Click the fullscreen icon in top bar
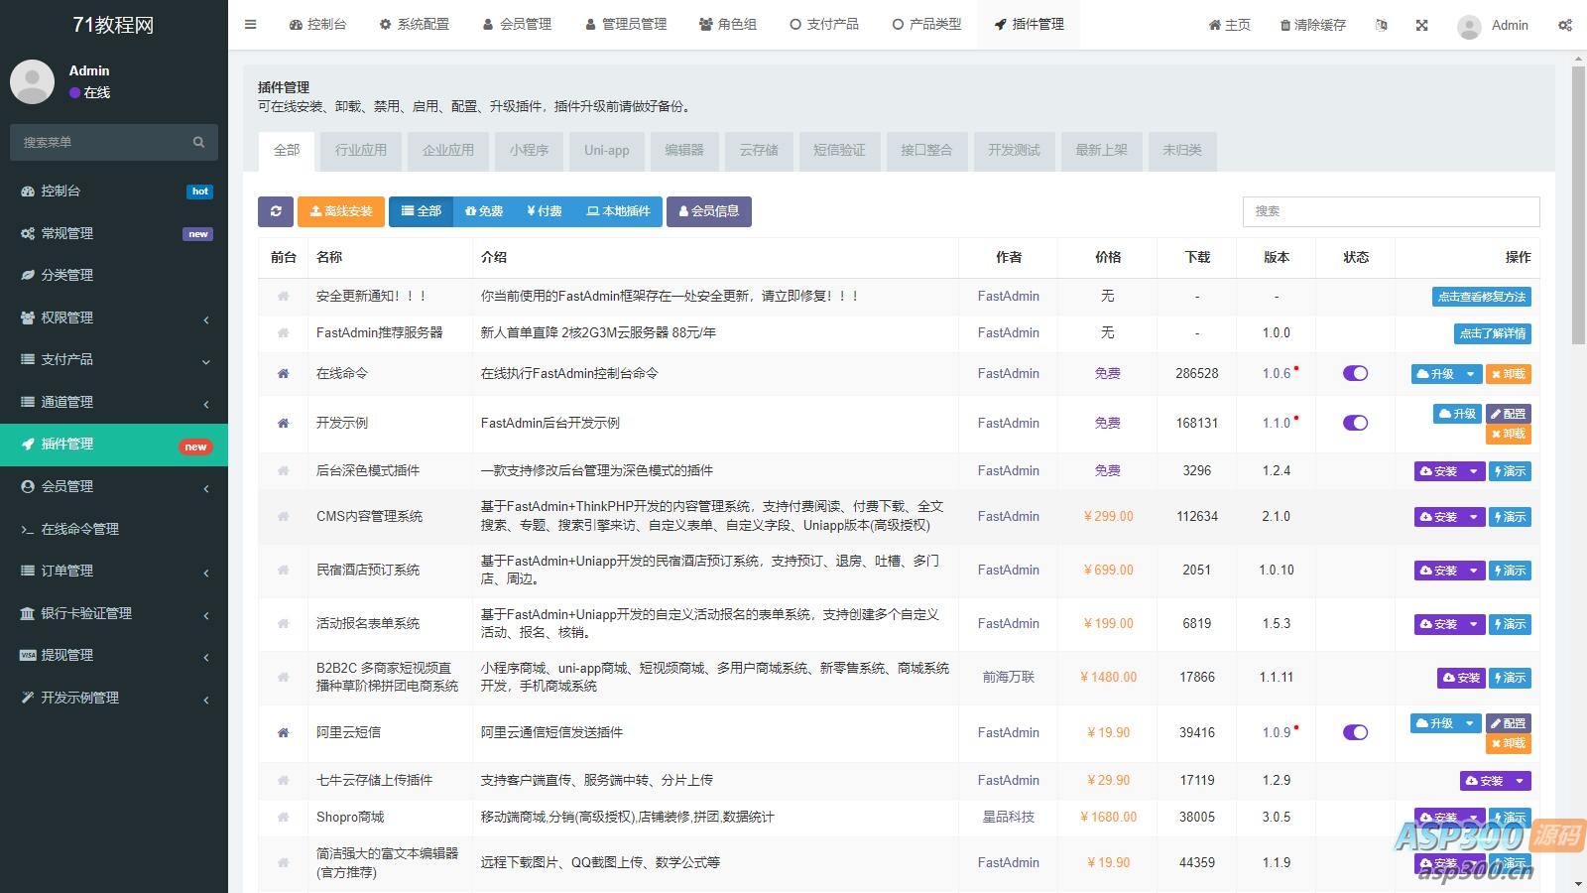This screenshot has width=1587, height=893. 1421,25
